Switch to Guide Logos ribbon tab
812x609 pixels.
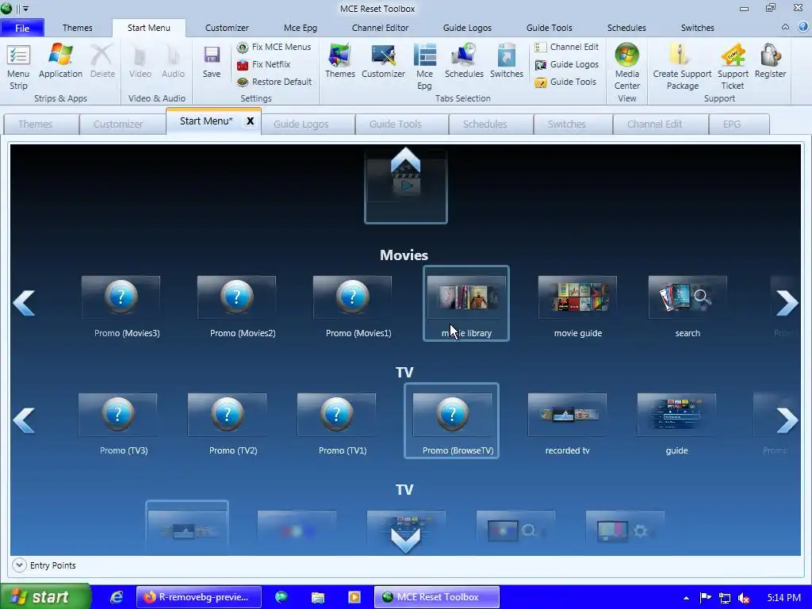coord(467,28)
